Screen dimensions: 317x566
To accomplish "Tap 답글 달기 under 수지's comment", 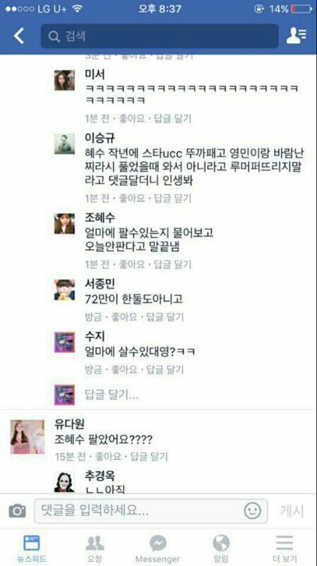I will (165, 369).
